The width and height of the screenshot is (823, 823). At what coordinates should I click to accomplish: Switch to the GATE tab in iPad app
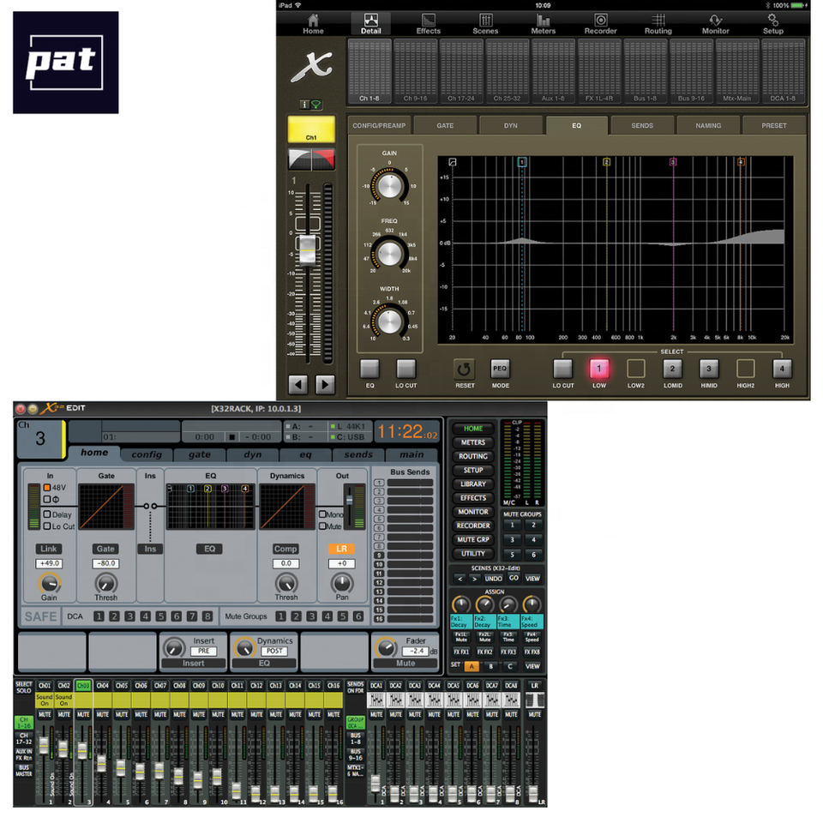click(x=445, y=126)
